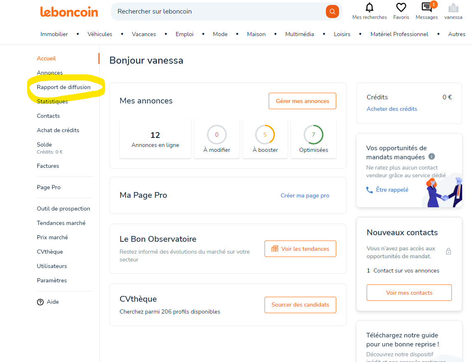Open vanessa account building icon

click(x=453, y=7)
